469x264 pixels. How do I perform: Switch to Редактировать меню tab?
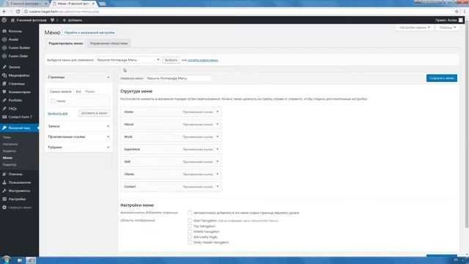tap(66, 43)
